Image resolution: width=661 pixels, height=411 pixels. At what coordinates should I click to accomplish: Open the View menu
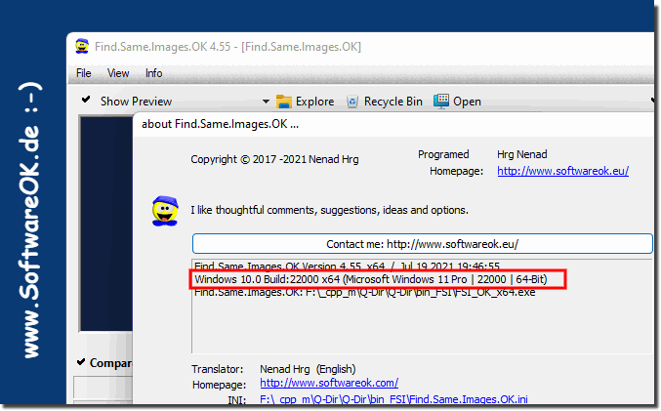(x=118, y=73)
